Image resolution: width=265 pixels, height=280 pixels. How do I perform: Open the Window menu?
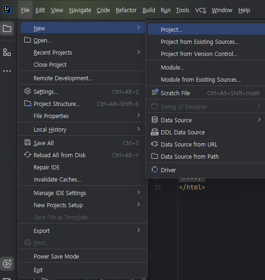click(222, 10)
